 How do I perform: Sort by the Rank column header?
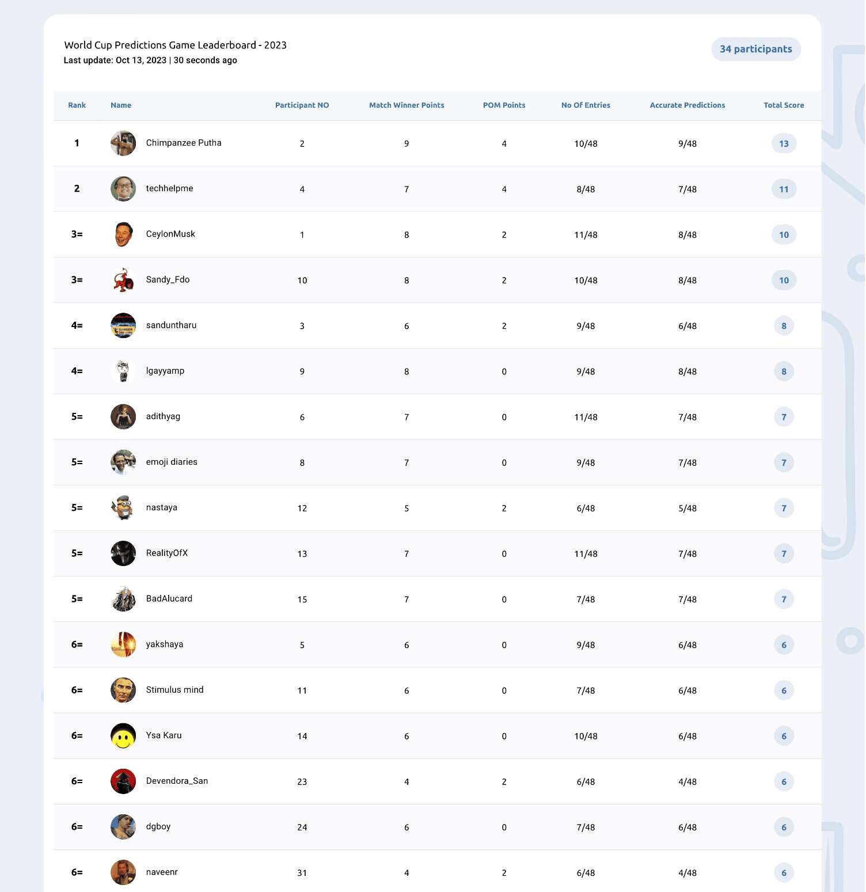(77, 105)
